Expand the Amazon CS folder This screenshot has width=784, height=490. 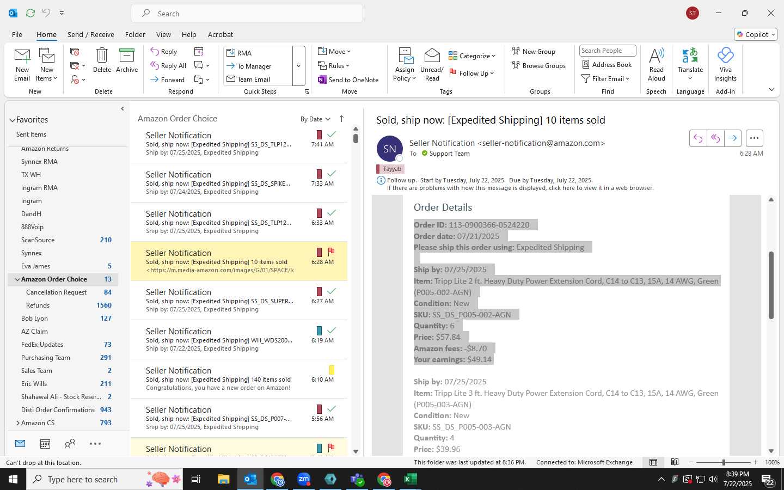point(17,423)
